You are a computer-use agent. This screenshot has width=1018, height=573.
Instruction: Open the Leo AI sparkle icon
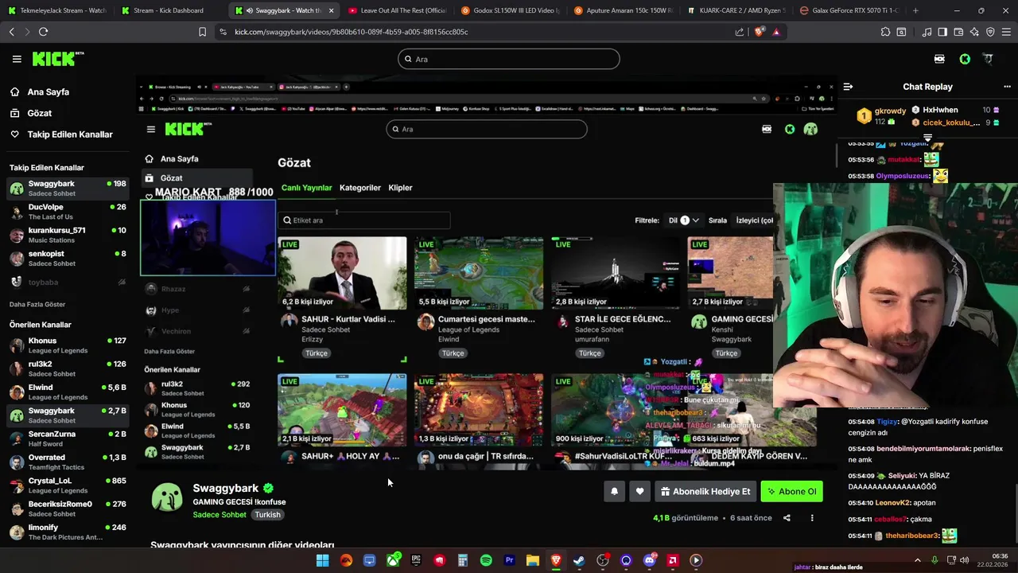pyautogui.click(x=974, y=32)
